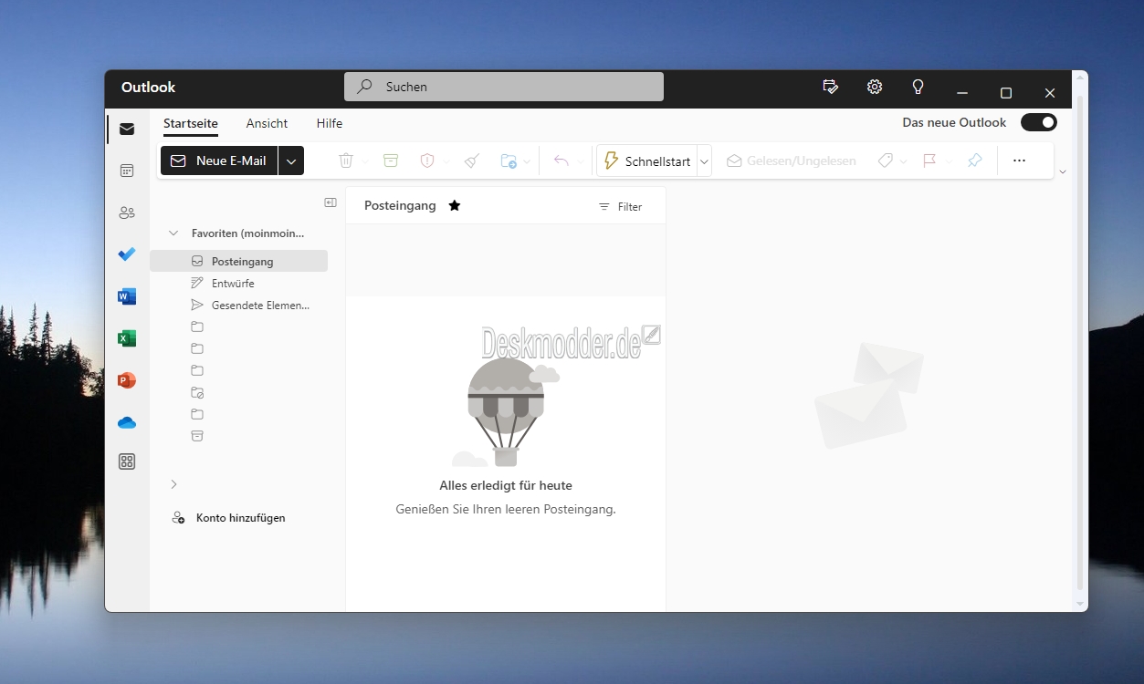Click the Flag icon in toolbar

pyautogui.click(x=929, y=161)
